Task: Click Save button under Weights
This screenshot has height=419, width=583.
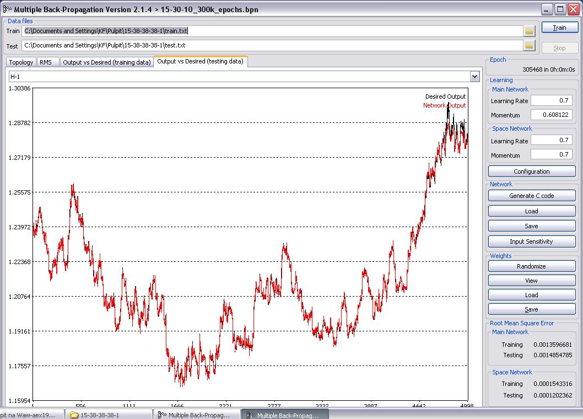Action: pos(532,309)
